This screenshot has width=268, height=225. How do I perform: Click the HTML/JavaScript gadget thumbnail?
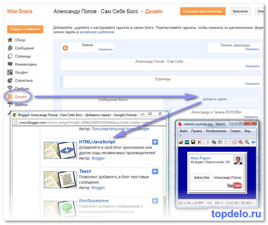pyautogui.click(x=60, y=150)
